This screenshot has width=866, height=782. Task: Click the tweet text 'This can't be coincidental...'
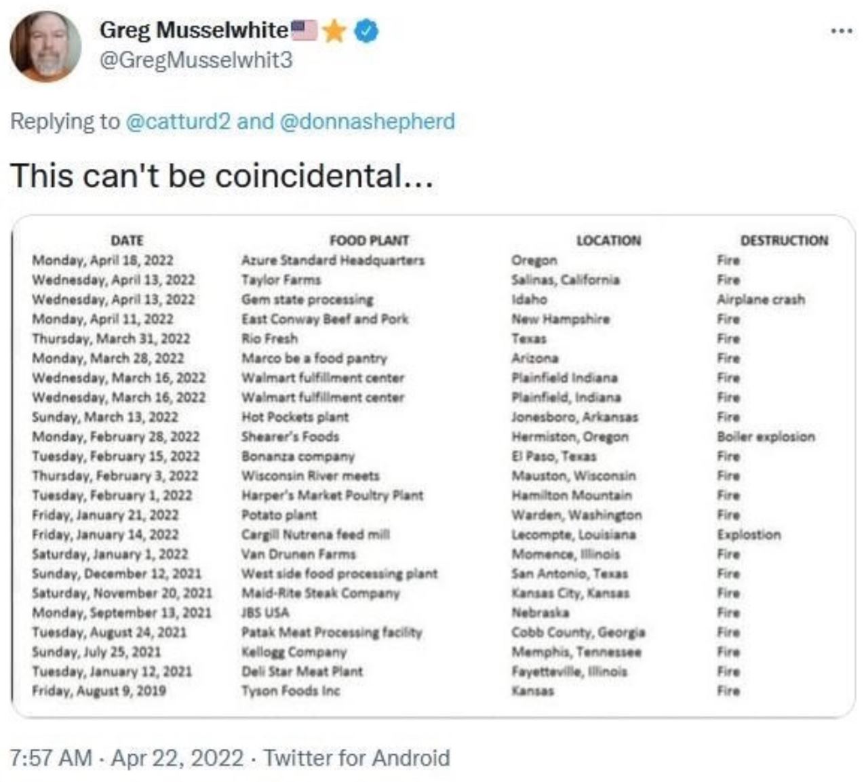tap(221, 176)
